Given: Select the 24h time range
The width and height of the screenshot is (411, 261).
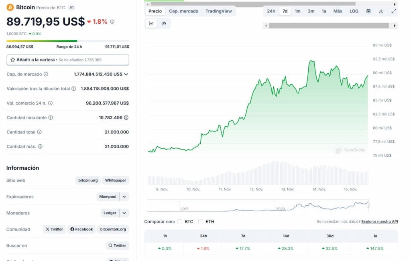Looking at the screenshot, I should (x=271, y=11).
